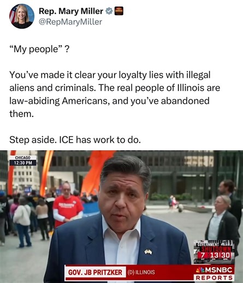This screenshot has width=243, height=283.
Task: Open the Rep. Mary Miller display name
Action: click(x=71, y=11)
